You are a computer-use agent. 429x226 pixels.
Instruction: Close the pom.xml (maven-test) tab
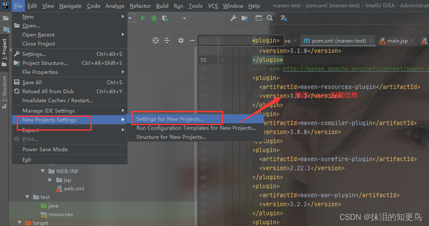(371, 40)
